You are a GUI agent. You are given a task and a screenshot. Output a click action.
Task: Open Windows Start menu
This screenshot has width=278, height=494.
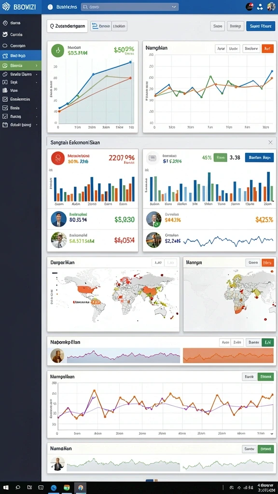(x=5, y=487)
